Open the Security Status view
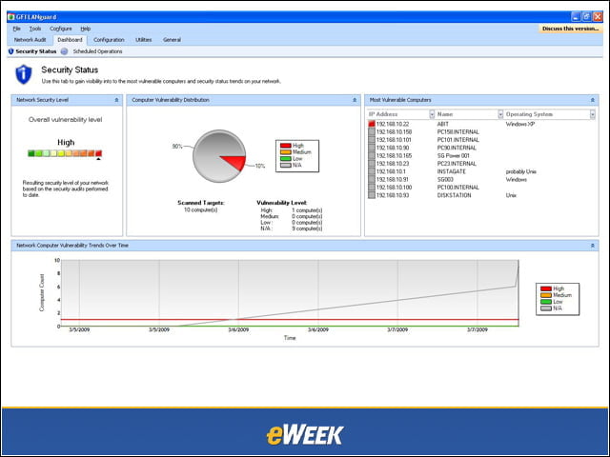Viewport: 610px width, 457px height. 36,51
